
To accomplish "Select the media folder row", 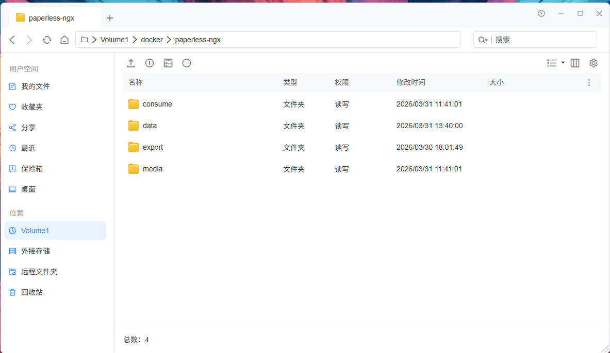I will 362,169.
